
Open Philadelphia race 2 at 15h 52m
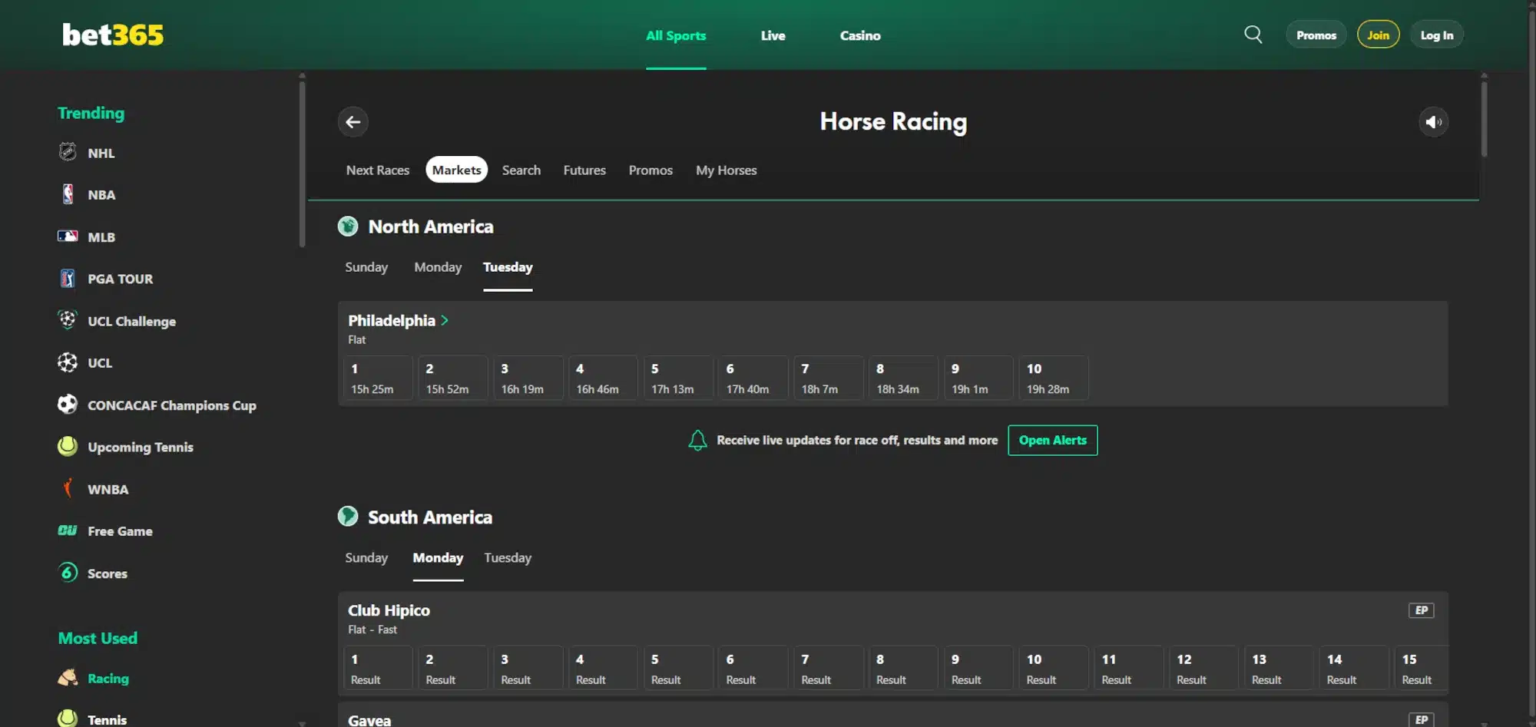pyautogui.click(x=453, y=378)
